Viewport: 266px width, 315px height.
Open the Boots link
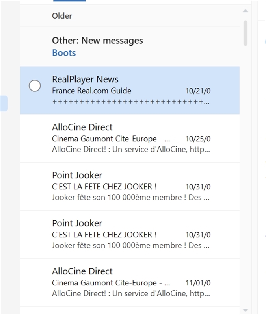63,52
